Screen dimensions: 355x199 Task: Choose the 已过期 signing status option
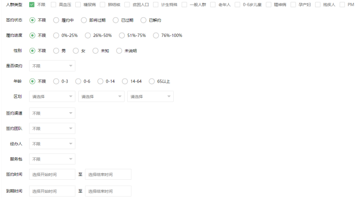(x=116, y=20)
